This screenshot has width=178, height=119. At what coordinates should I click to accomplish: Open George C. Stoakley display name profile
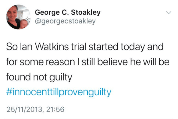click(x=68, y=12)
